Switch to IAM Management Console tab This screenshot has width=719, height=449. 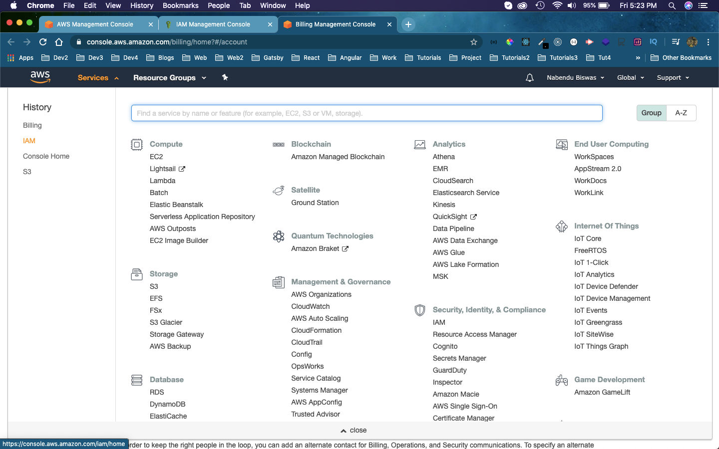[213, 24]
